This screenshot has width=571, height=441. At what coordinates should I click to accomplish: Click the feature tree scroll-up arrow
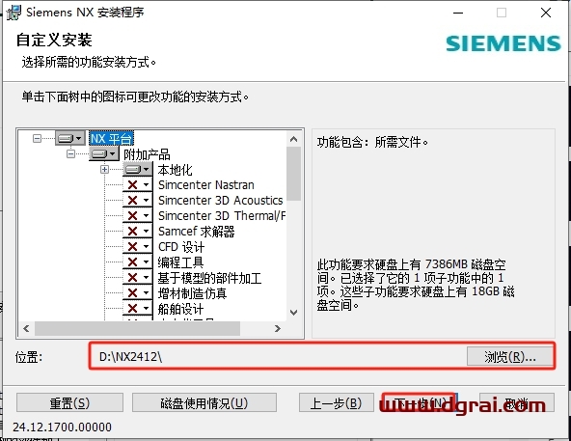[x=293, y=139]
